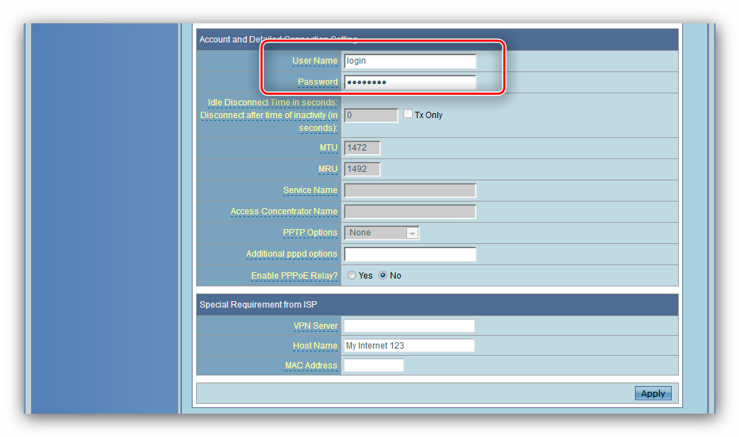Focus the Password field
The width and height of the screenshot is (739, 437).
click(x=409, y=83)
